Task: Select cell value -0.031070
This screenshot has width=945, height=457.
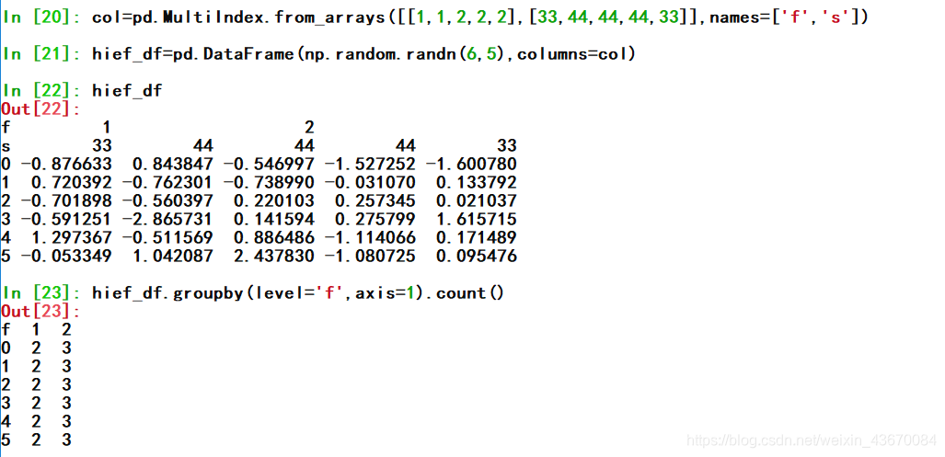Action: tap(370, 182)
